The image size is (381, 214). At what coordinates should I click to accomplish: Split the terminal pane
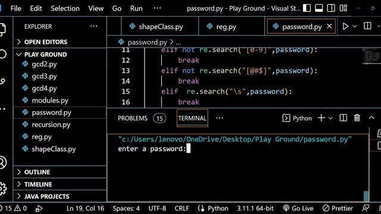(x=343, y=118)
